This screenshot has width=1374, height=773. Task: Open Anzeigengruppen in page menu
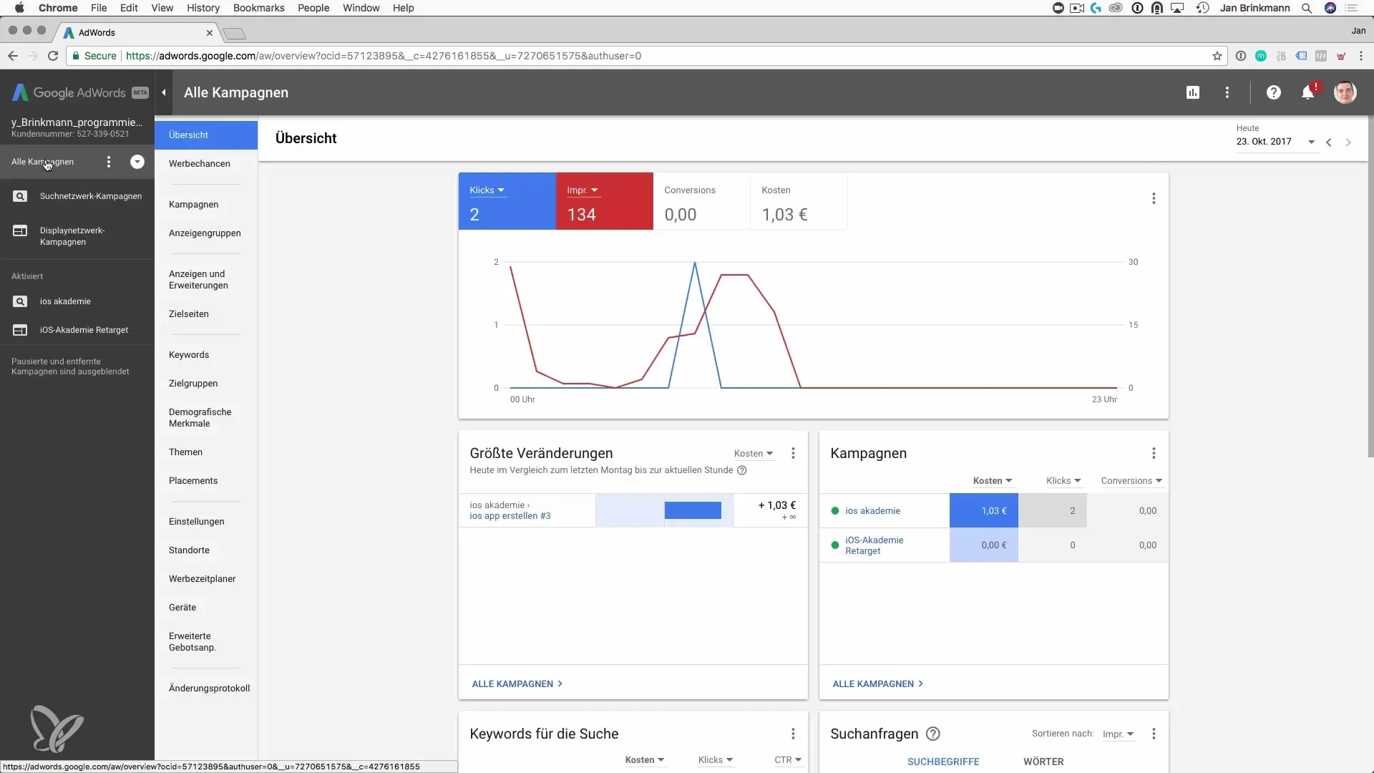pyautogui.click(x=205, y=233)
